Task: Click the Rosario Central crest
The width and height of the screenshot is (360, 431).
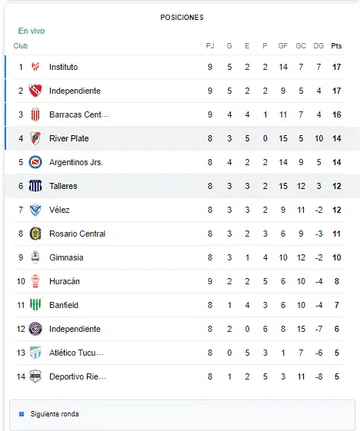Action: point(35,234)
